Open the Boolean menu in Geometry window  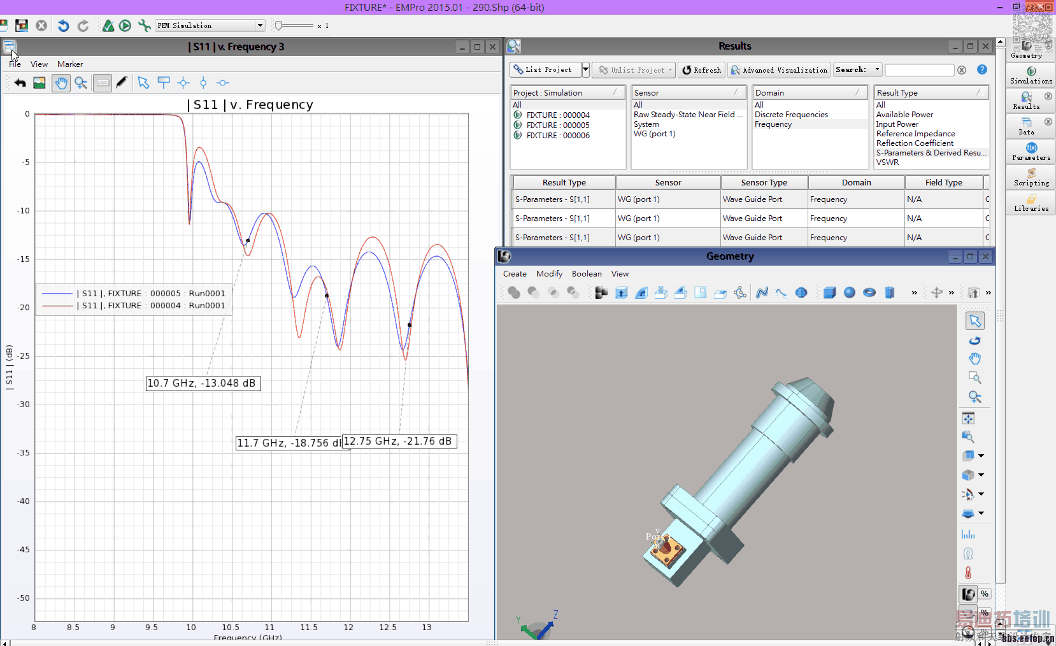click(586, 274)
